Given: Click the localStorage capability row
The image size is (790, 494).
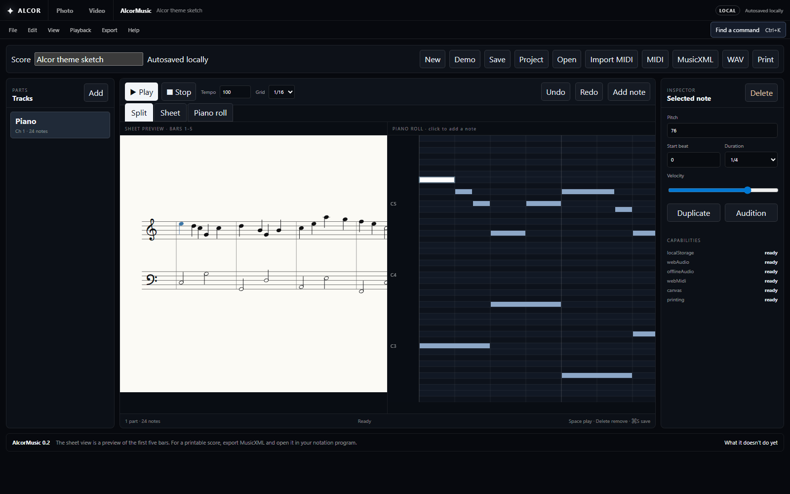Looking at the screenshot, I should (x=722, y=253).
